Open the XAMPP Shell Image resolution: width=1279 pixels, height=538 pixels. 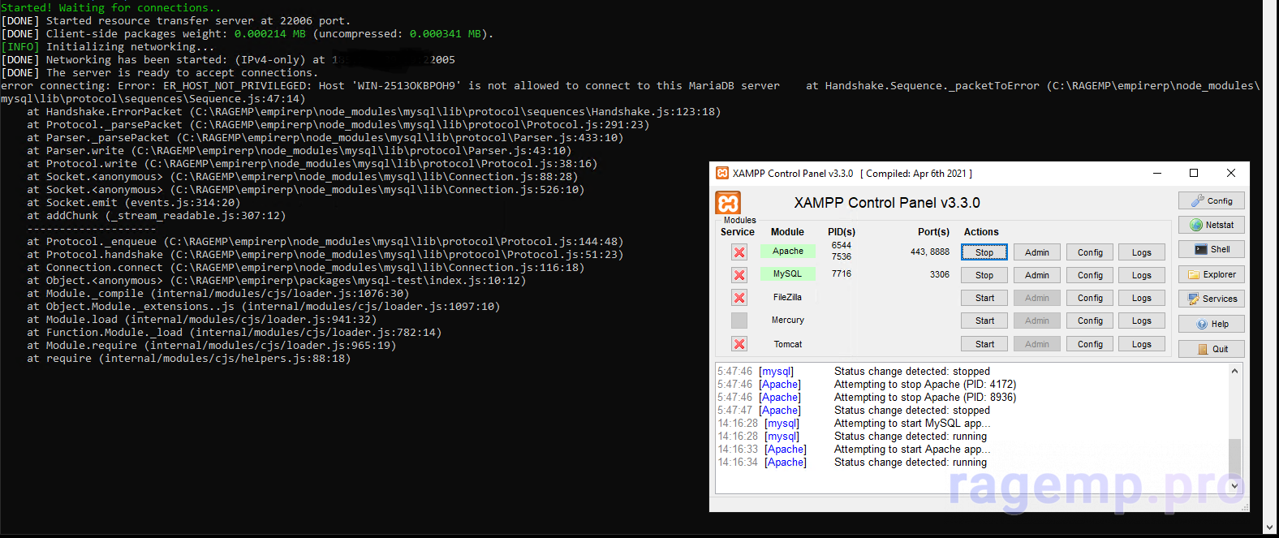(1212, 249)
